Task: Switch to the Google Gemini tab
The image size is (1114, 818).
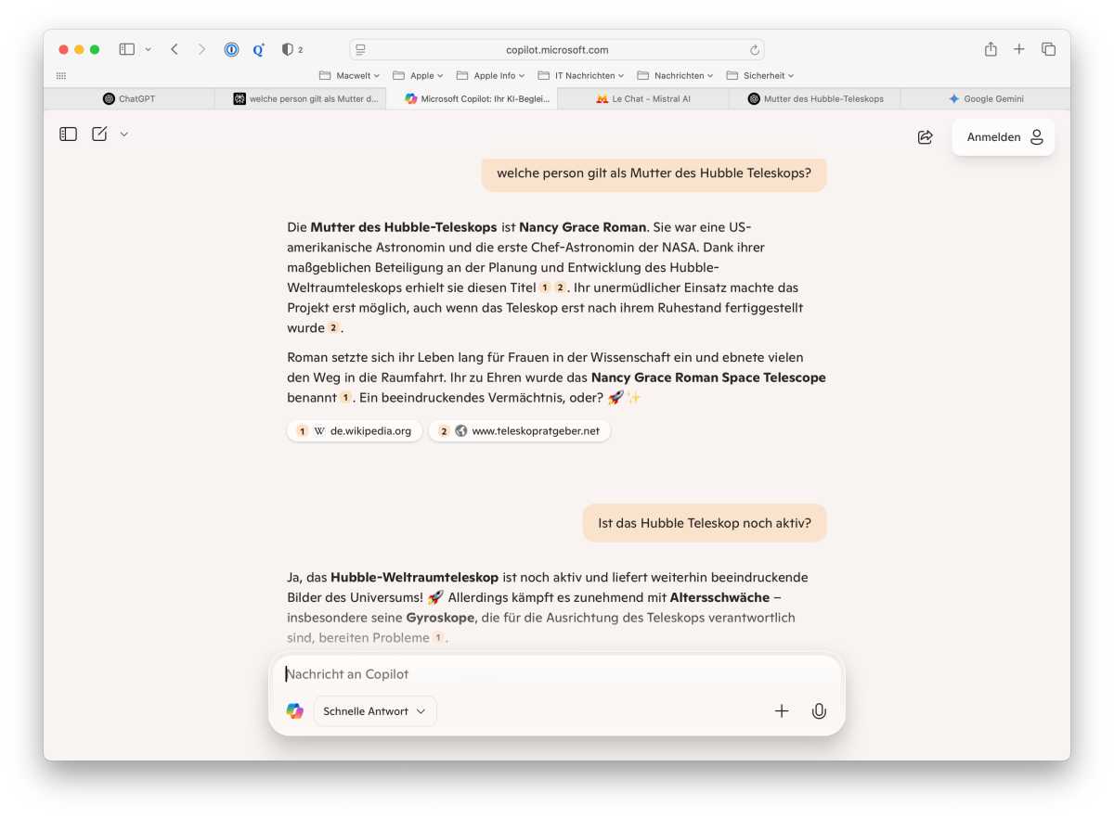Action: pos(985,98)
